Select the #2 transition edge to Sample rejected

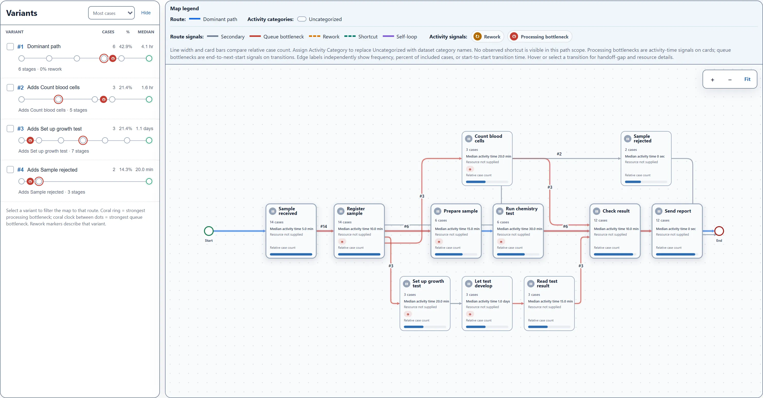[x=559, y=154]
